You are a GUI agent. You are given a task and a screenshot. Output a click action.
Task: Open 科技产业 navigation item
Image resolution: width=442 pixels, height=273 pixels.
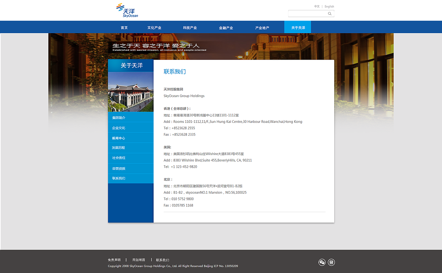190,28
